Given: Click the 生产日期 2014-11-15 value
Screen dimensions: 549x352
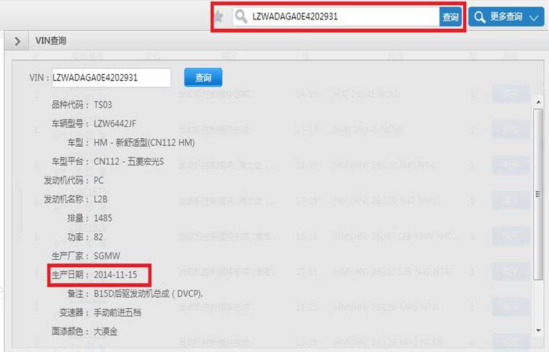Looking at the screenshot, I should 115,275.
